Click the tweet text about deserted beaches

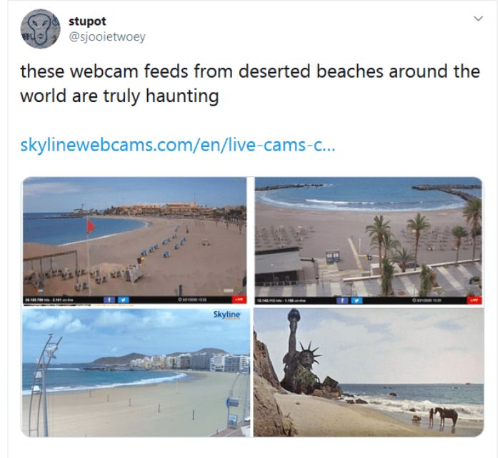[250, 83]
